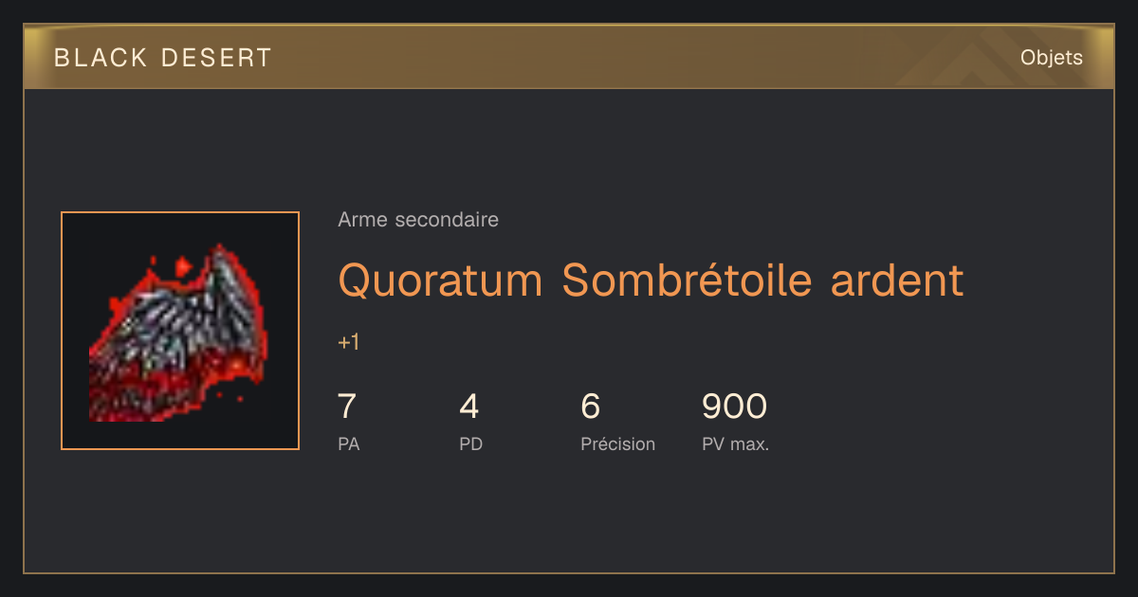This screenshot has height=597, width=1138.
Task: Select the item name Quoratum Sombrétoile ardent
Action: click(651, 280)
